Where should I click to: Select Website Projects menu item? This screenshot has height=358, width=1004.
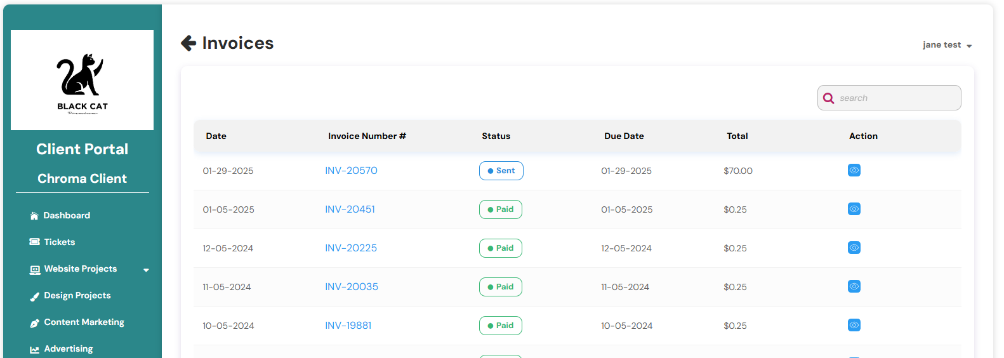point(81,269)
